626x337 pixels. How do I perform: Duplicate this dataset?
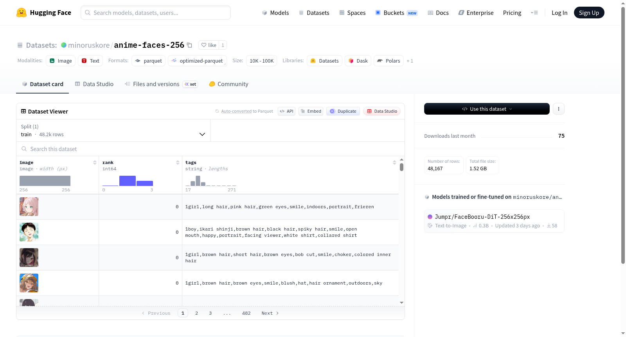(x=343, y=111)
